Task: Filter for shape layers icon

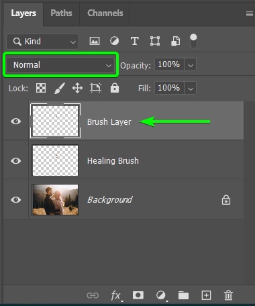Action: point(155,41)
